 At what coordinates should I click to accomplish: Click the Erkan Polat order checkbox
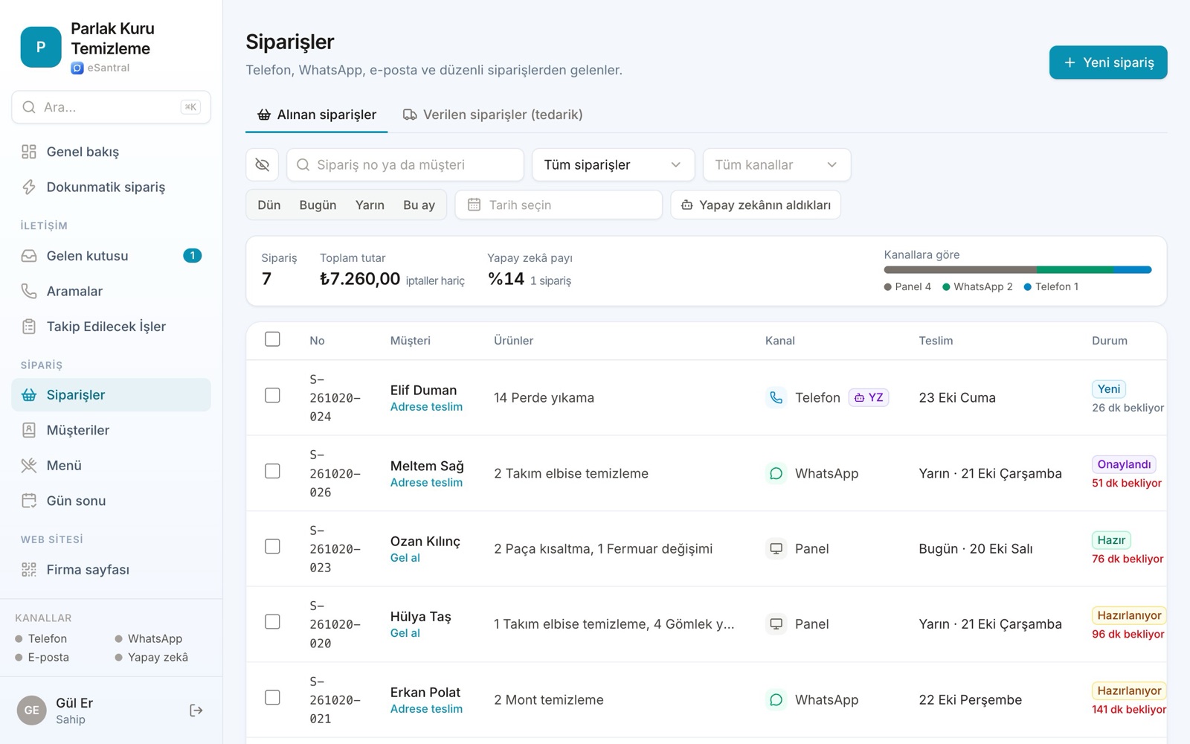coord(273,697)
